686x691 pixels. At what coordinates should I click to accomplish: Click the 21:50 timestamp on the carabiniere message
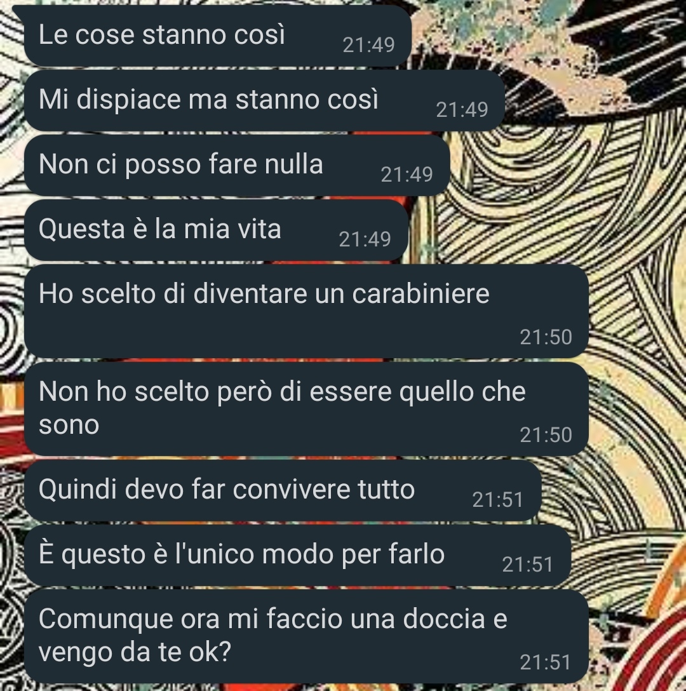click(x=546, y=337)
